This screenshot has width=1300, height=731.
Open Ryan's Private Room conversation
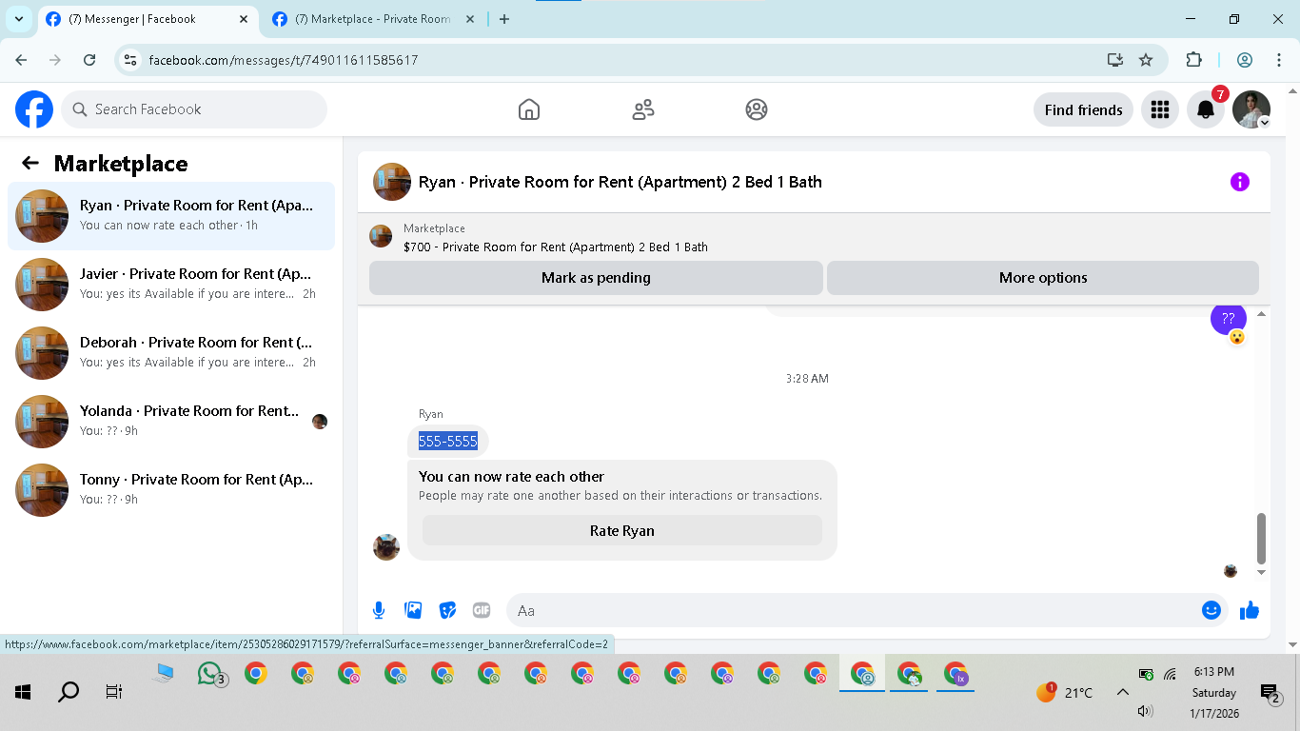coord(171,216)
